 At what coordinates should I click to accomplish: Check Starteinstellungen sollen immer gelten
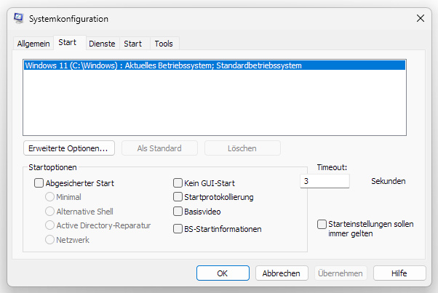coord(322,225)
